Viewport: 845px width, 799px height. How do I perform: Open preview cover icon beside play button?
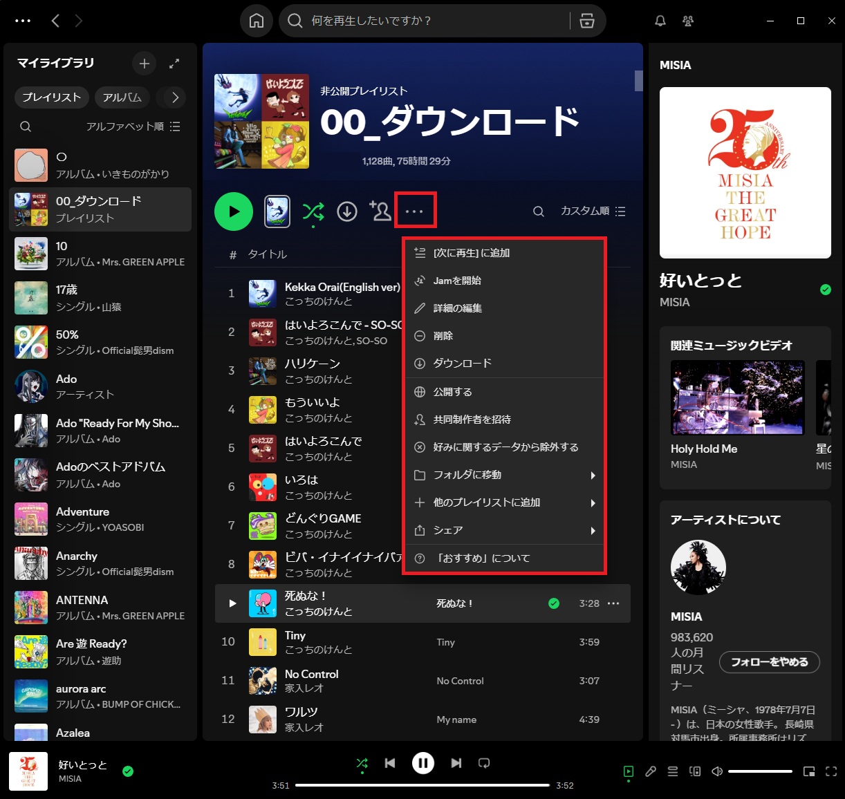coord(277,211)
